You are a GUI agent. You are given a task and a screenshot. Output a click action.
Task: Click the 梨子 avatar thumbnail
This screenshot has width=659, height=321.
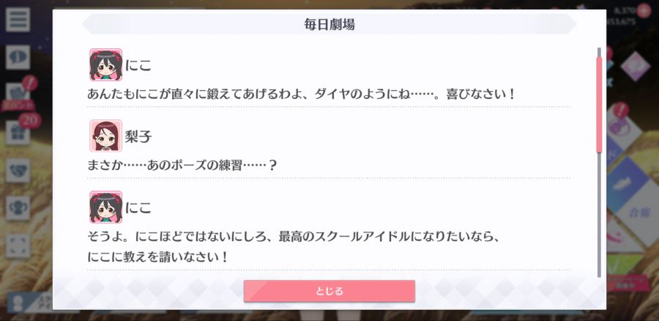coord(105,136)
